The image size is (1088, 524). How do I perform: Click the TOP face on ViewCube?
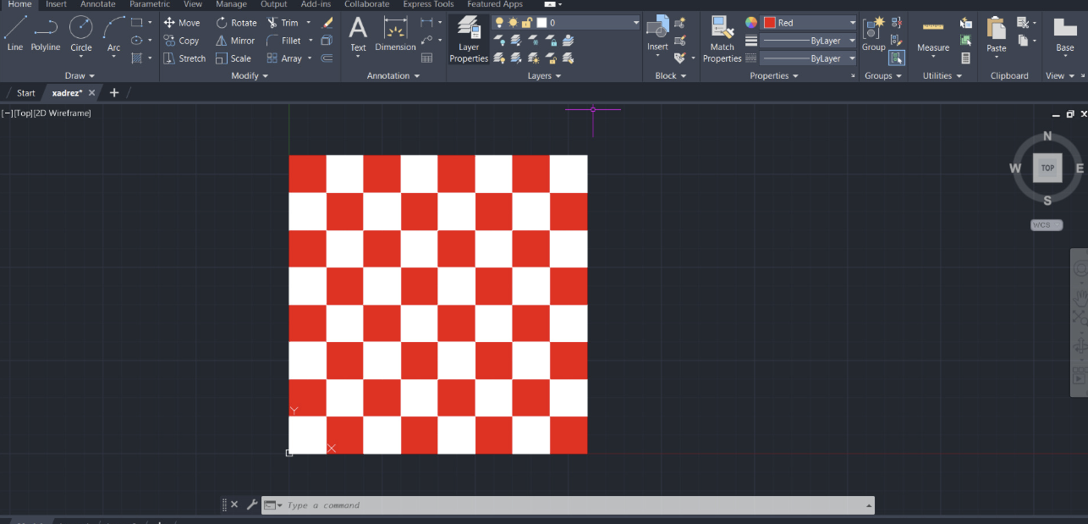pos(1047,168)
